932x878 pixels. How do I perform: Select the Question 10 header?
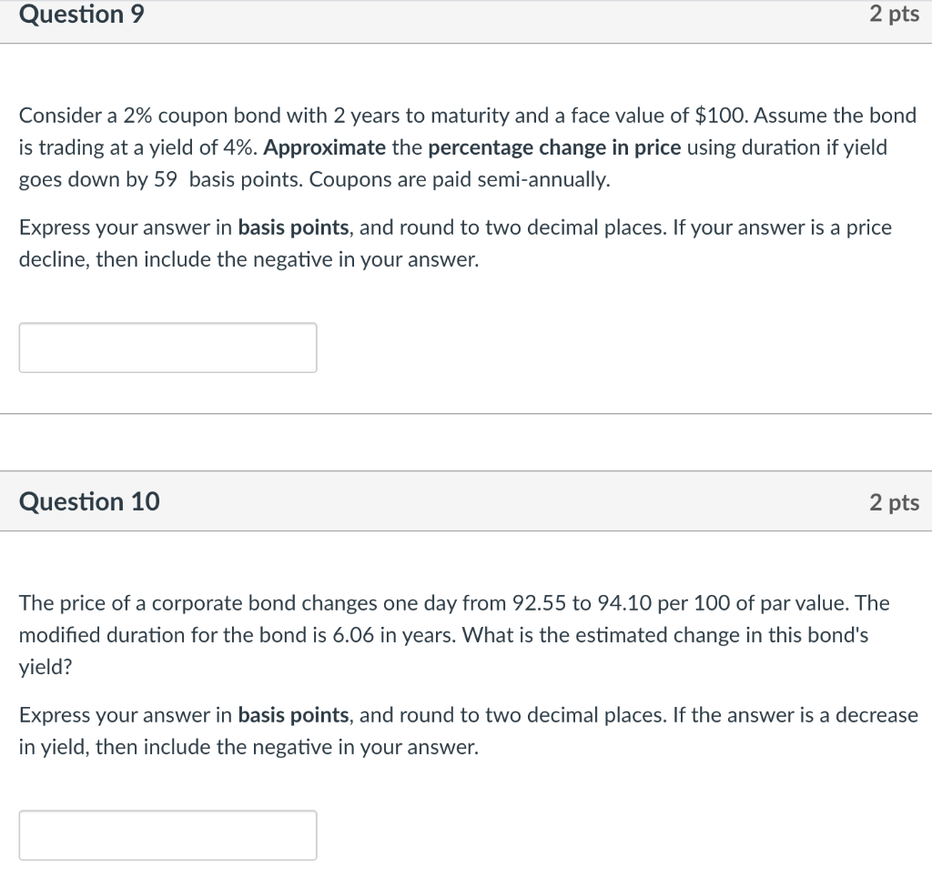tap(89, 501)
